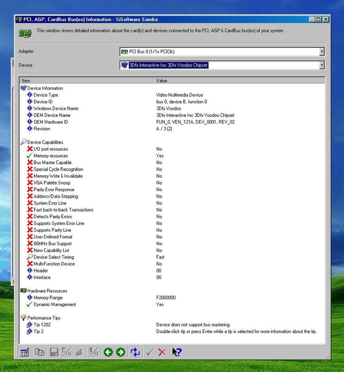Open the Device dropdown arrow
Screen dimensions: 344x372
[x=322, y=65]
